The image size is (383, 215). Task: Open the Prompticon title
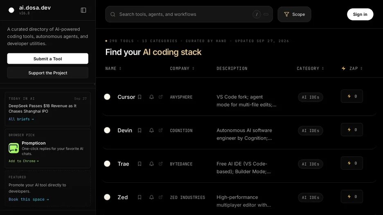[x=34, y=143]
